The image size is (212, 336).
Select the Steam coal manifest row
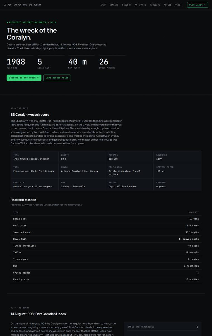coord(106,219)
